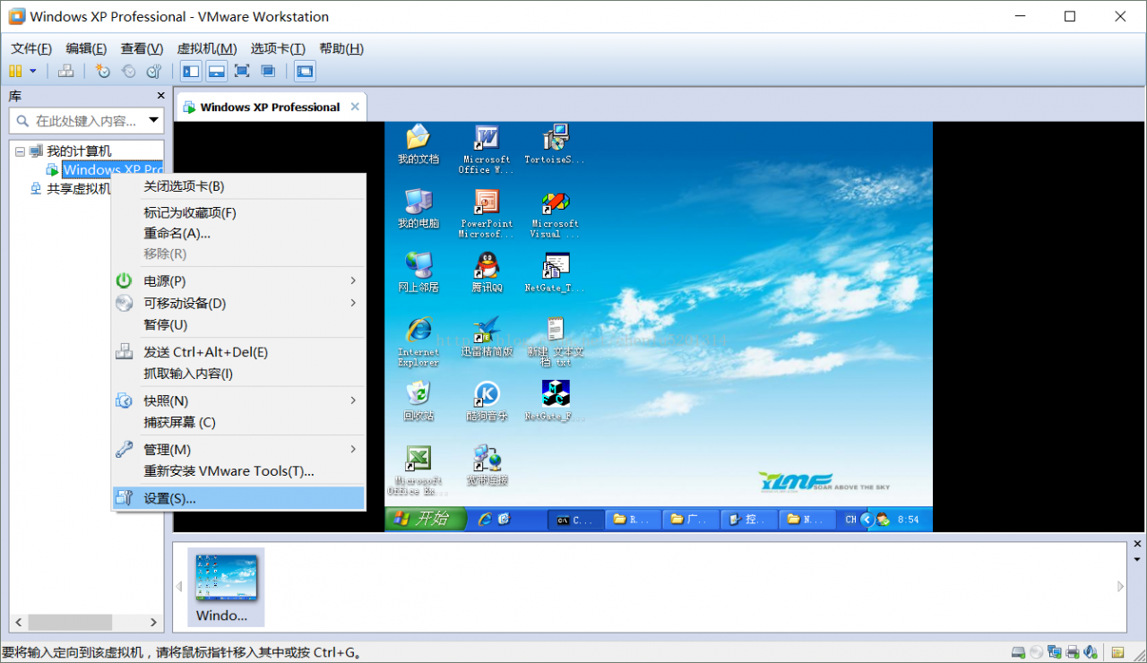Expand the 快照(N) submenu
The image size is (1147, 663).
pos(238,400)
